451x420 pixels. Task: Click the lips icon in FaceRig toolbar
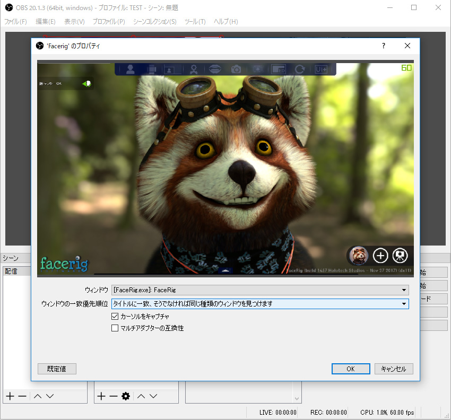click(214, 69)
